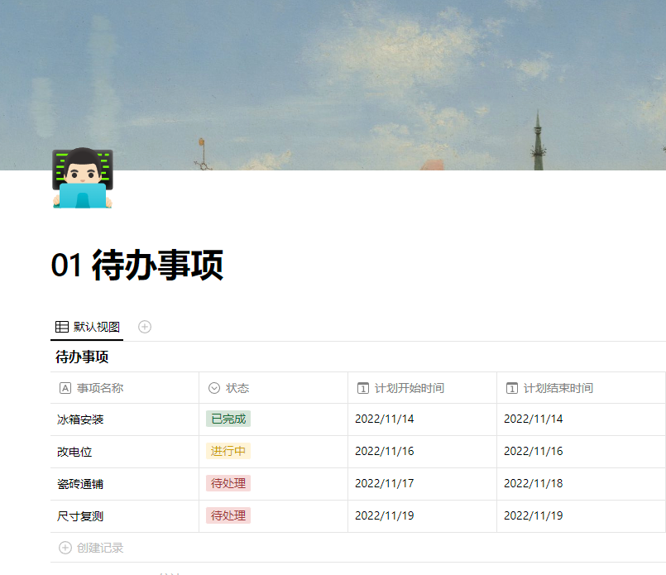Viewport: 666px width, 575px height.
Task: Open the 状态 column header
Action: coord(274,388)
